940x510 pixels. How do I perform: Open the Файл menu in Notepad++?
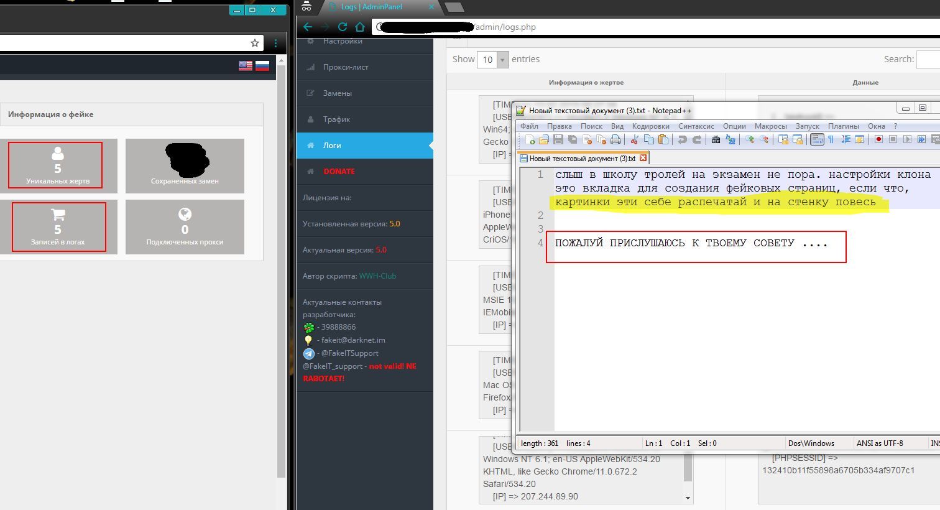529,126
